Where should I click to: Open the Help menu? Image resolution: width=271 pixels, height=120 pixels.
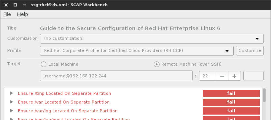pos(23,14)
